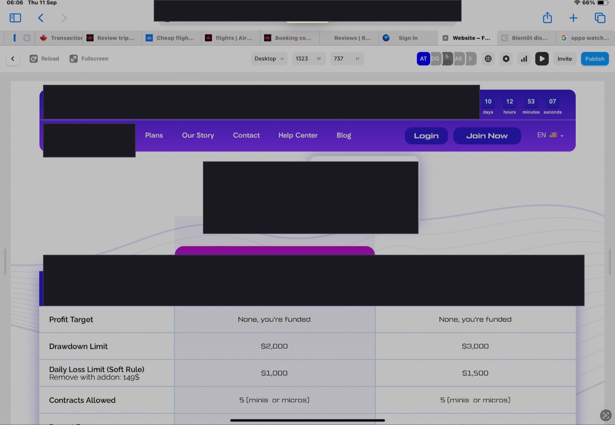
Task: Open the Plans nav link
Action: (154, 135)
